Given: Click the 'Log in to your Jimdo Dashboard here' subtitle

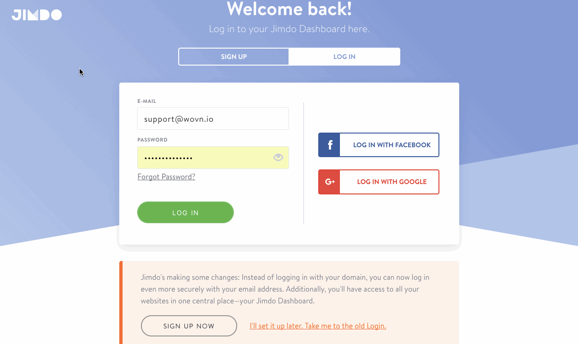Looking at the screenshot, I should 289,29.
